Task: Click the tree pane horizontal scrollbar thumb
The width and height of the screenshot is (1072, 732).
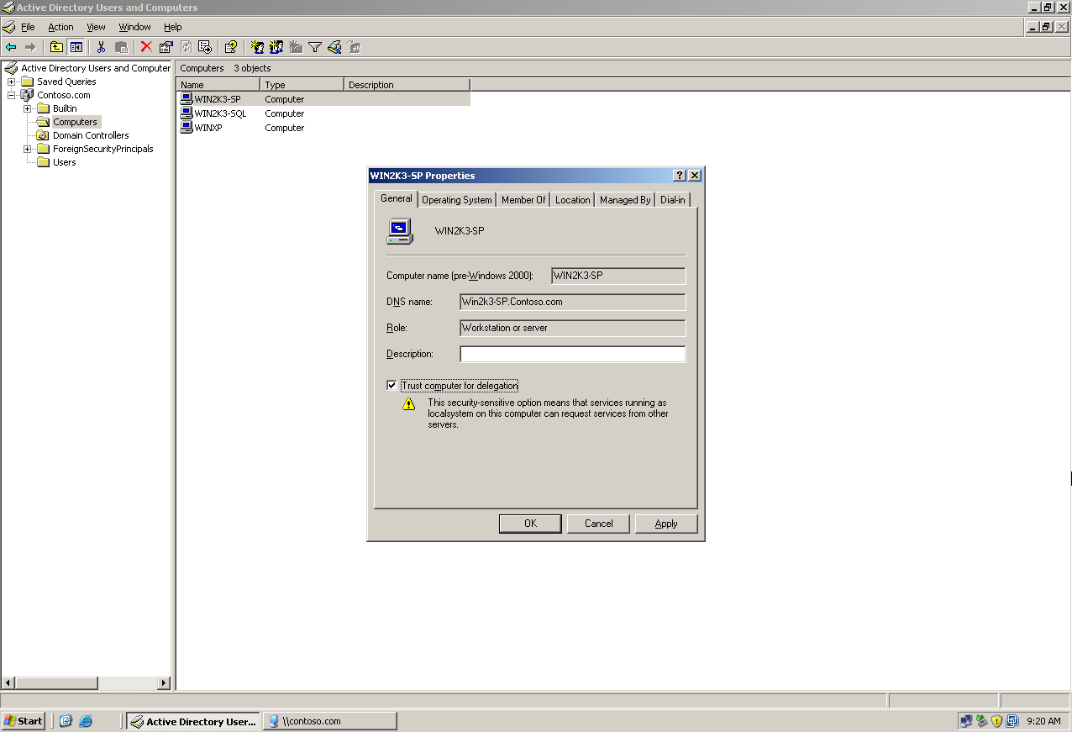Action: pyautogui.click(x=56, y=683)
